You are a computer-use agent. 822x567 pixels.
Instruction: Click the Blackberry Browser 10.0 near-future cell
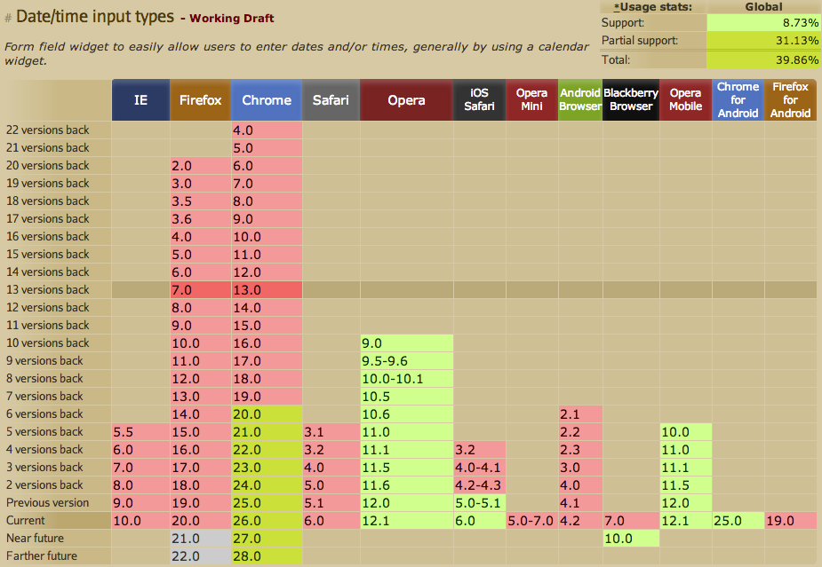[x=631, y=539]
